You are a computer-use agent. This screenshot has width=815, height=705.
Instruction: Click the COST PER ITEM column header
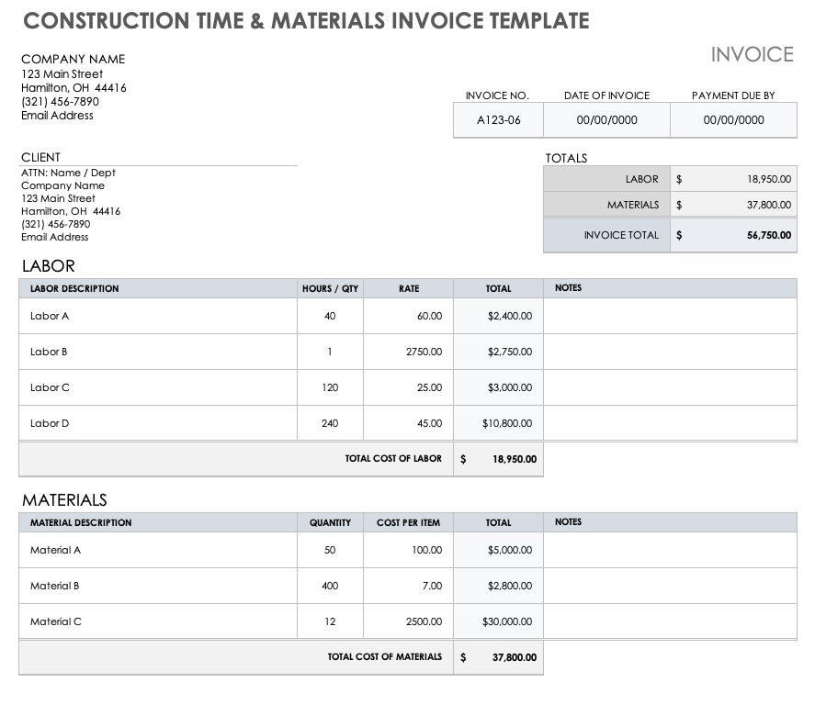pos(408,522)
